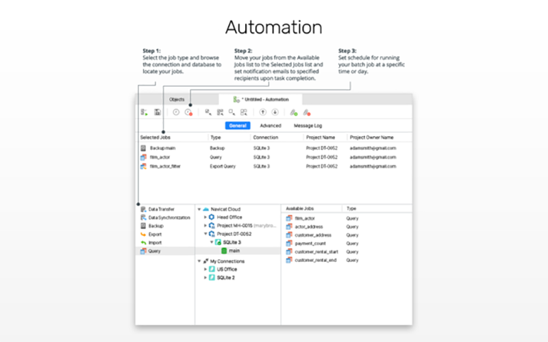
Task: Open the Message Log tab
Action: pyautogui.click(x=308, y=126)
